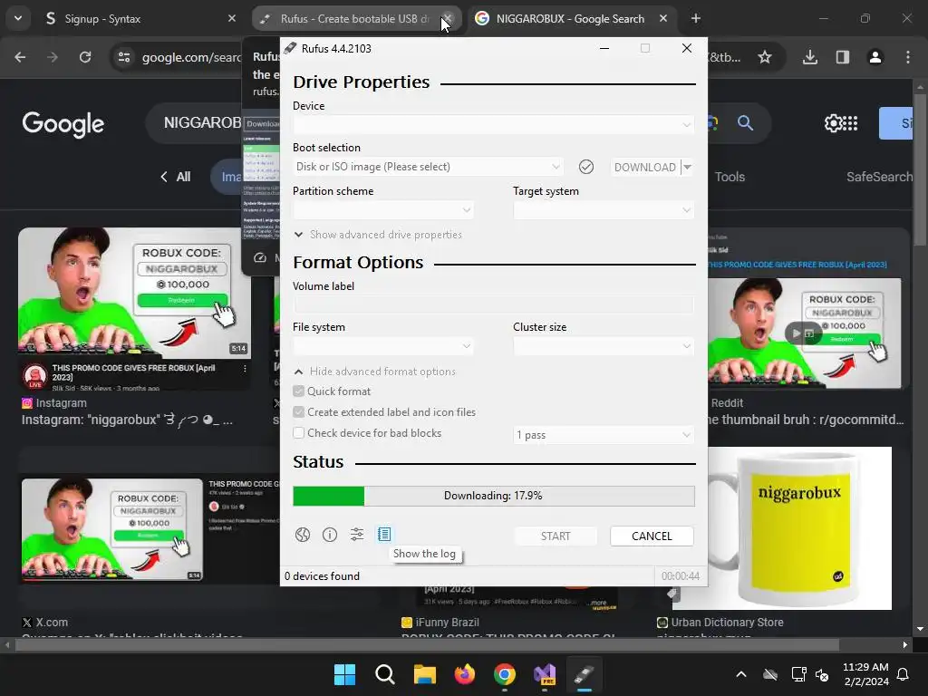This screenshot has width=928, height=696.
Task: Click the Google logo
Action: click(63, 124)
